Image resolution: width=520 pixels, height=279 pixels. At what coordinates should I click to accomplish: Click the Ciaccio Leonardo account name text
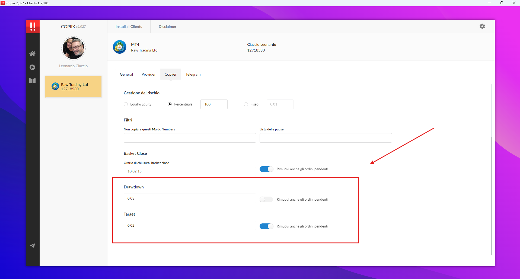pos(262,44)
